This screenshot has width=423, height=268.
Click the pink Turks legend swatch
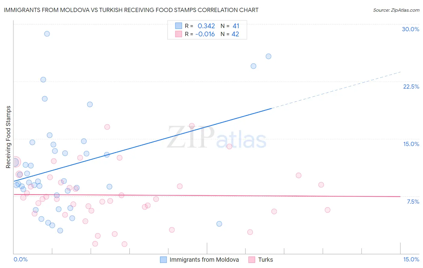coord(252,260)
